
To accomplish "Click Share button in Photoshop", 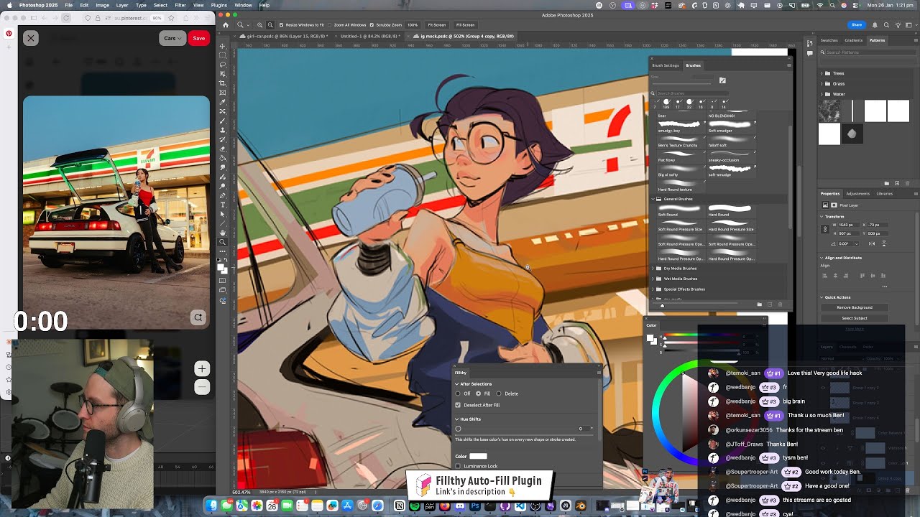I will pyautogui.click(x=857, y=24).
